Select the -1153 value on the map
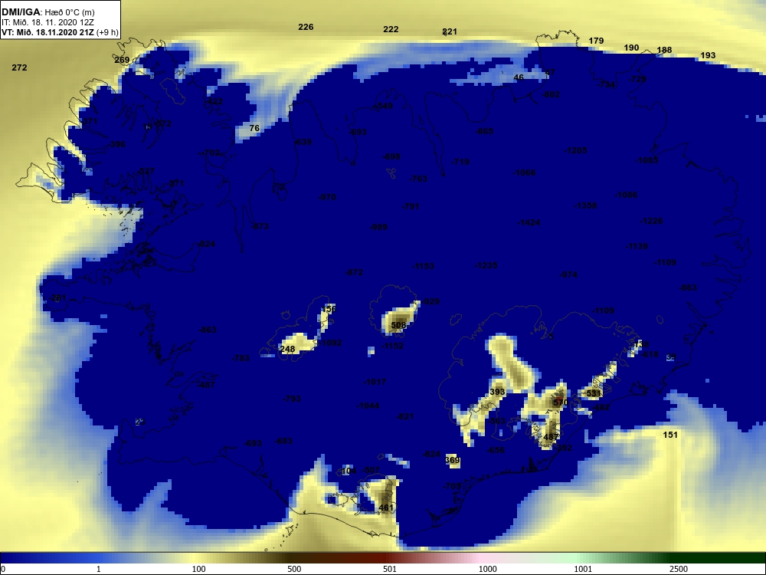 (x=423, y=266)
